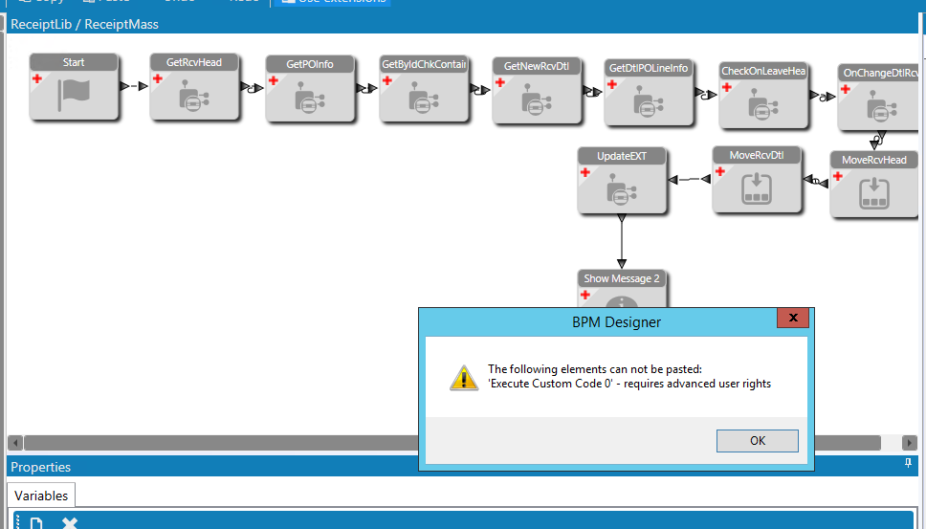The width and height of the screenshot is (926, 529).
Task: Select the GetRcvHead method node
Action: tap(193, 87)
